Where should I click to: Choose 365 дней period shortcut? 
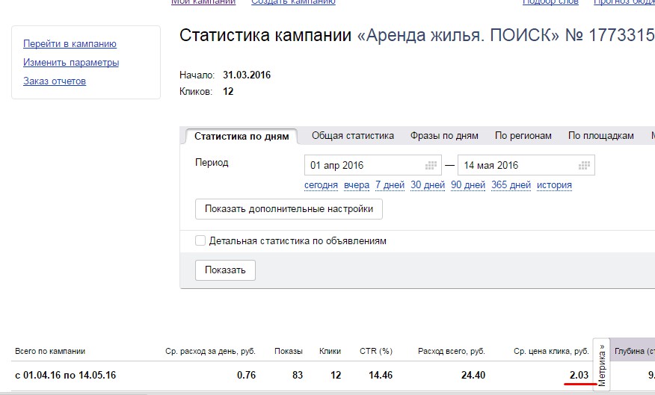pos(511,185)
